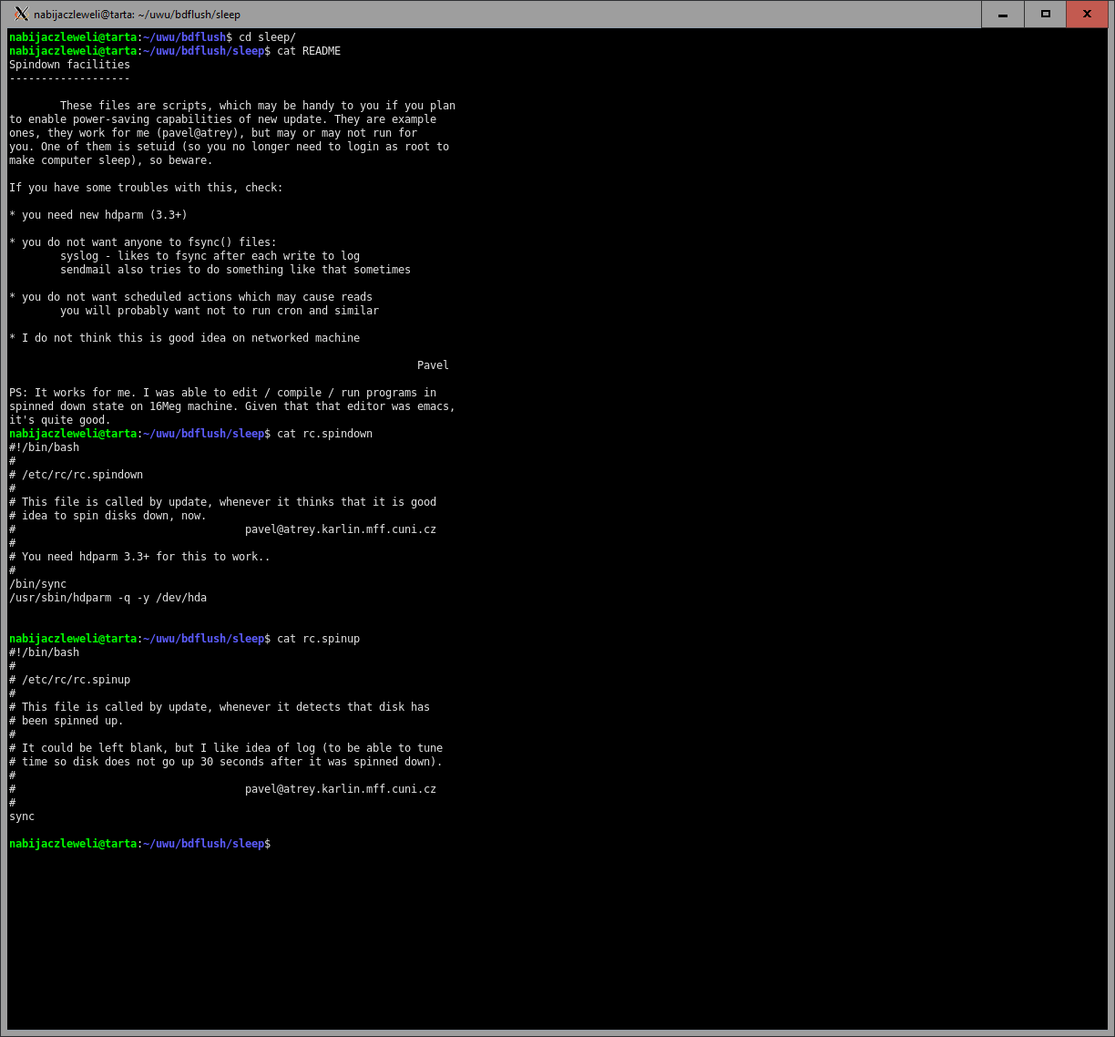Click the email address in rc.spindown output
Viewport: 1115px width, 1037px height.
coord(340,529)
